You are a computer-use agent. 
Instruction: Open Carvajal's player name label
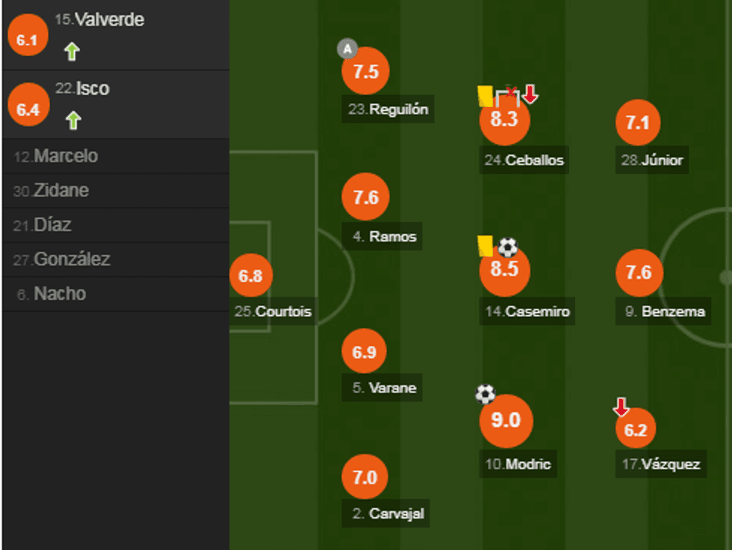pos(389,513)
